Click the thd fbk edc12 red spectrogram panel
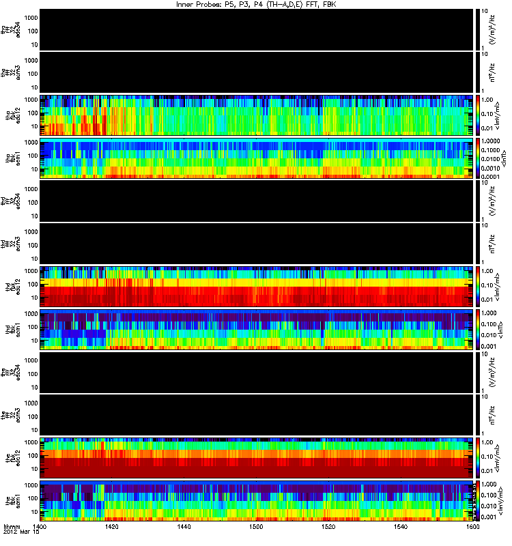 (256, 287)
